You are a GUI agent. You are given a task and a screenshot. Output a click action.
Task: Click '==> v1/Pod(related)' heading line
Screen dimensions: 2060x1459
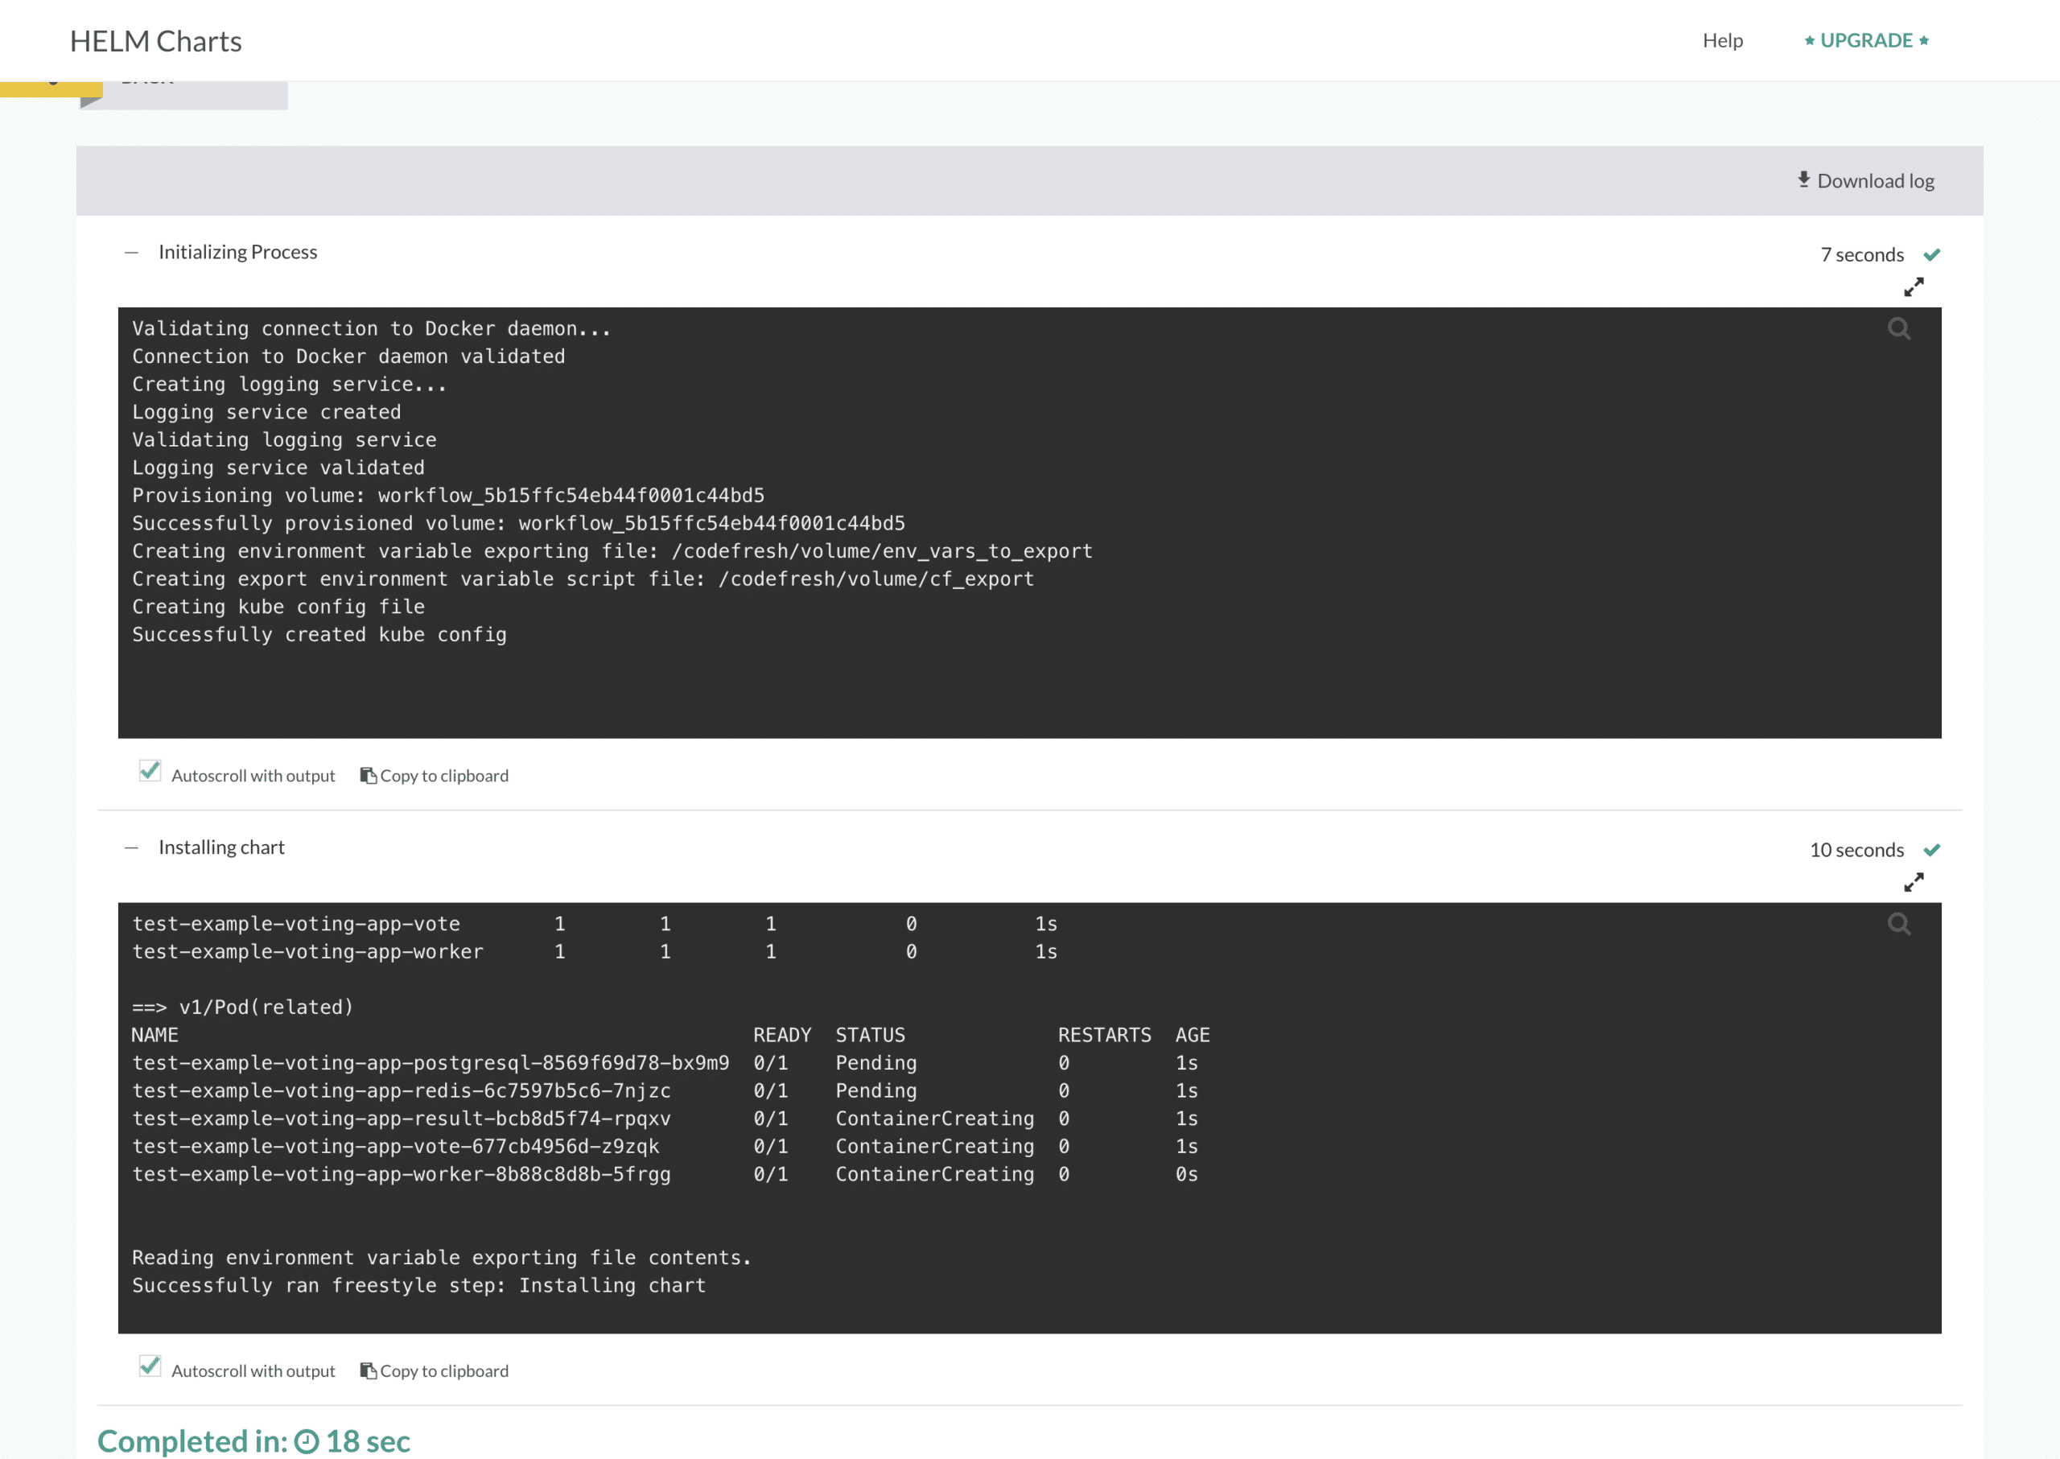click(242, 1007)
